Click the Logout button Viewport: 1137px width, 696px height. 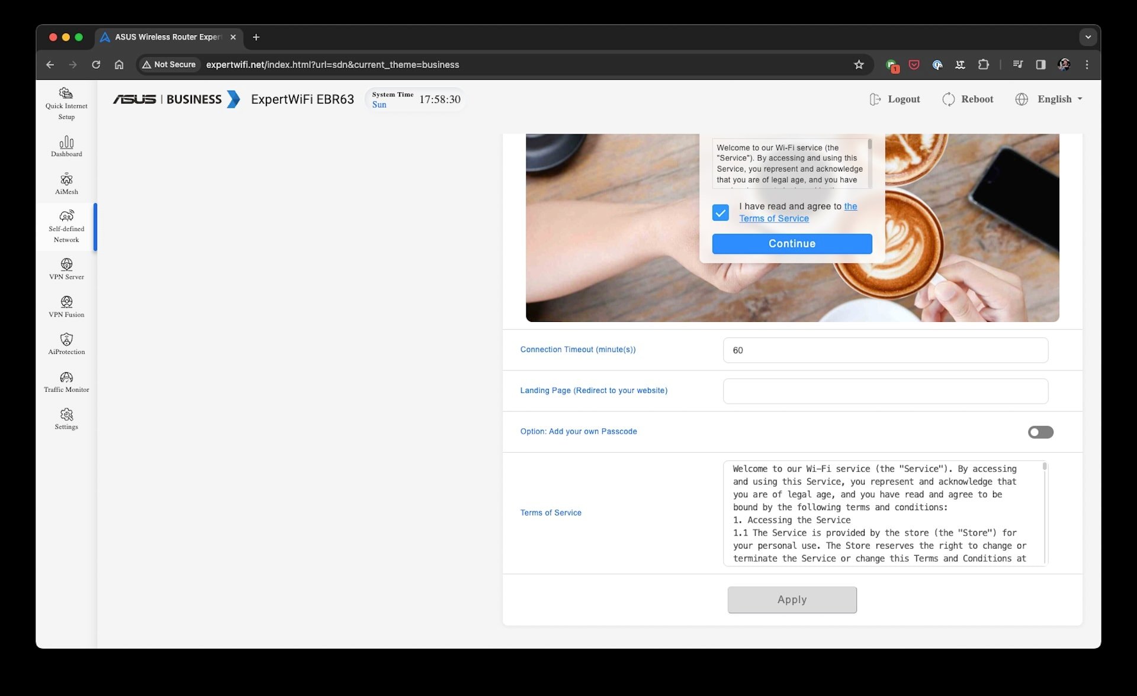click(x=894, y=99)
